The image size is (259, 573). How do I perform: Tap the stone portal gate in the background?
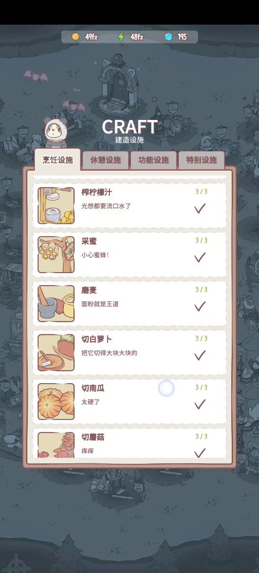coord(118,83)
